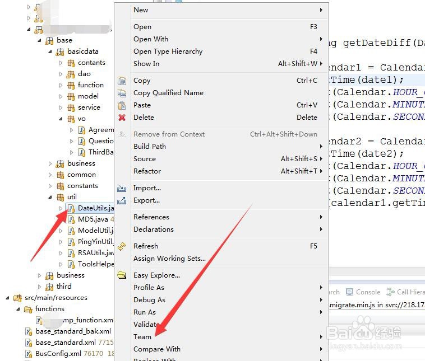425x361 pixels.
Task: Click the base package icon
Action: point(49,41)
